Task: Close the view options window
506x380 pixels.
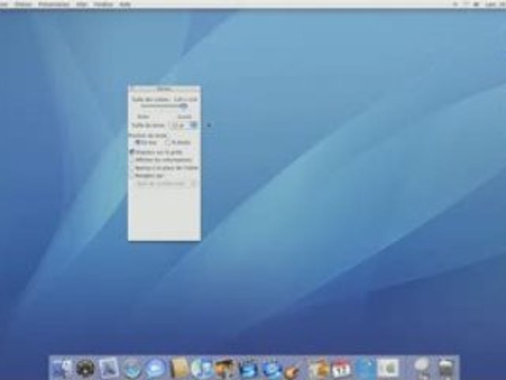Action: coord(132,89)
